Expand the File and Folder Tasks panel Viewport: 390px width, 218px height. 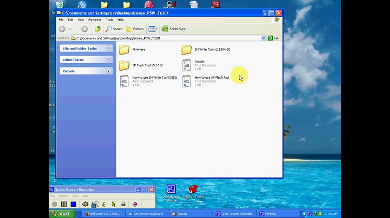coord(108,48)
